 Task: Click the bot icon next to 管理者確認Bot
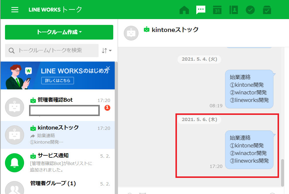coord(33,100)
